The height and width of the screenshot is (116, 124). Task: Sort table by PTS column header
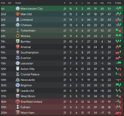pyautogui.click(x=109, y=3)
